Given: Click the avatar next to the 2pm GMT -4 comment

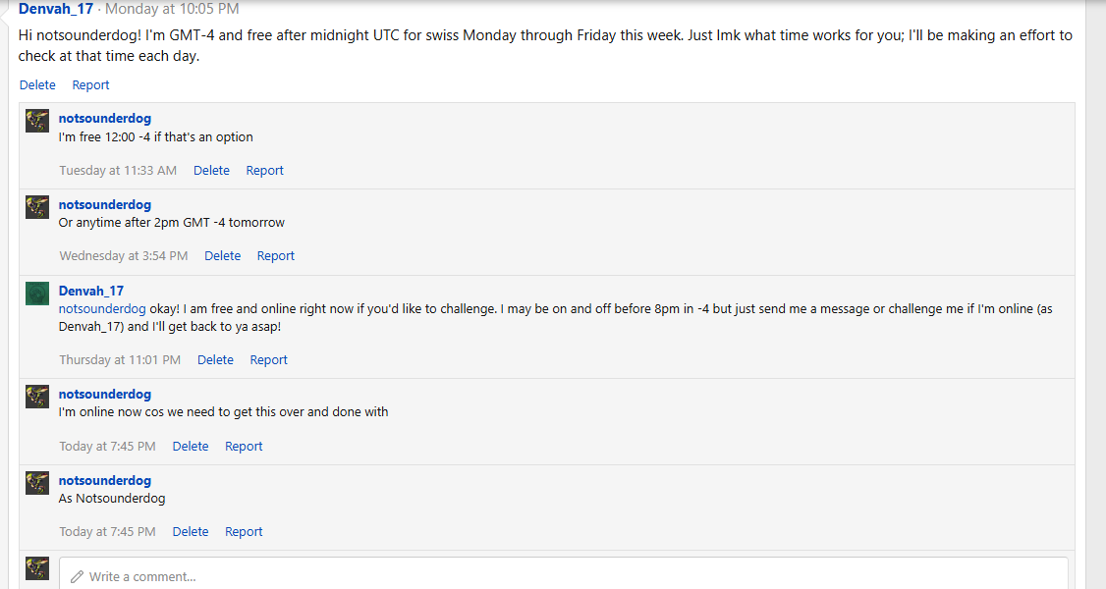Looking at the screenshot, I should [x=37, y=207].
